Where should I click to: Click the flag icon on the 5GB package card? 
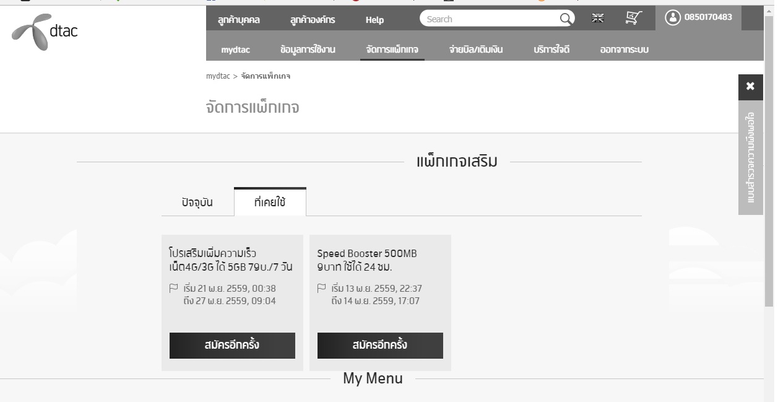pyautogui.click(x=173, y=288)
